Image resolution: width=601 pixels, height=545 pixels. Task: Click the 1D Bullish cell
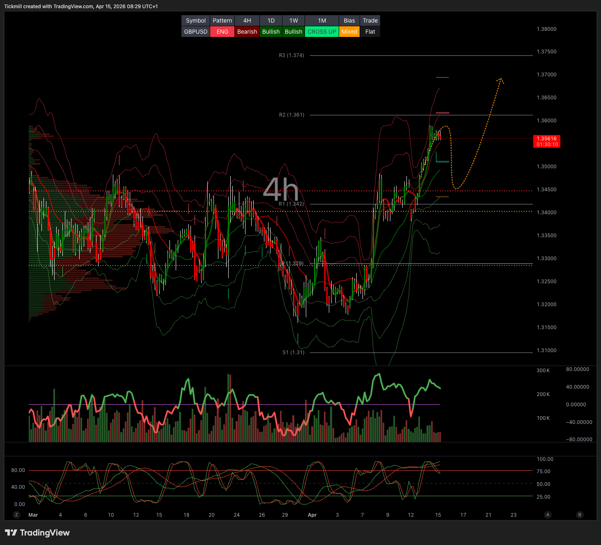pyautogui.click(x=271, y=32)
